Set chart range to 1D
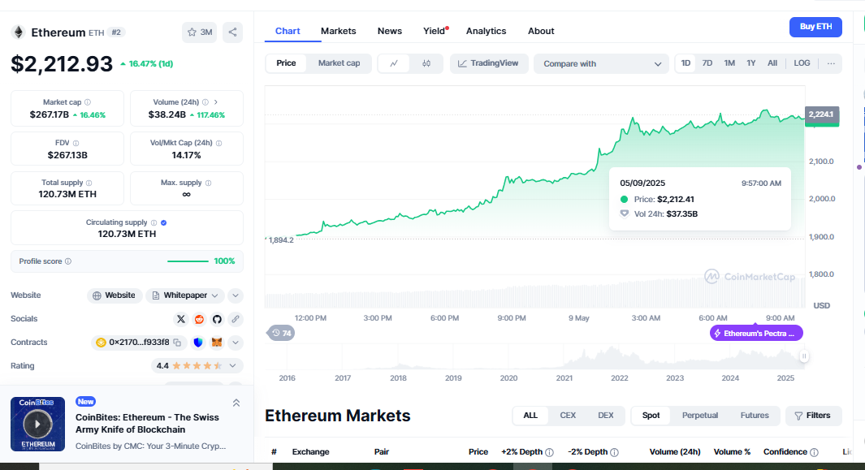Image resolution: width=865 pixels, height=470 pixels. click(x=686, y=63)
